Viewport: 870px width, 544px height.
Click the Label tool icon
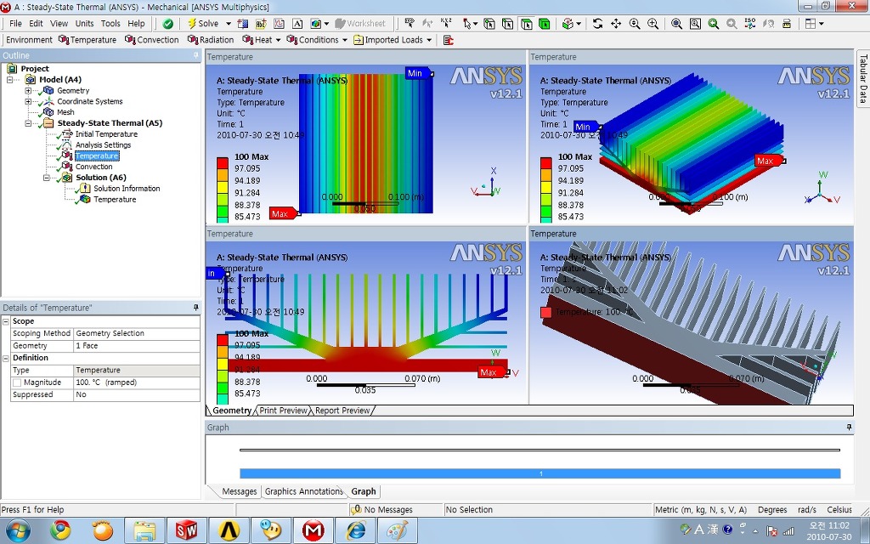(409, 23)
